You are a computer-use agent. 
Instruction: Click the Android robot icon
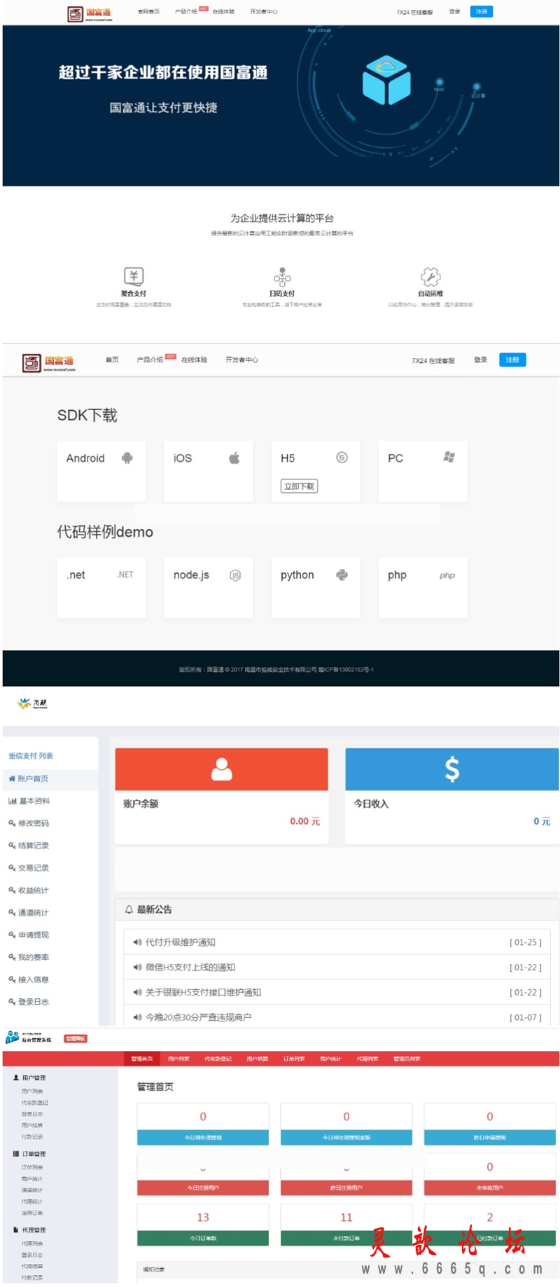click(x=127, y=457)
